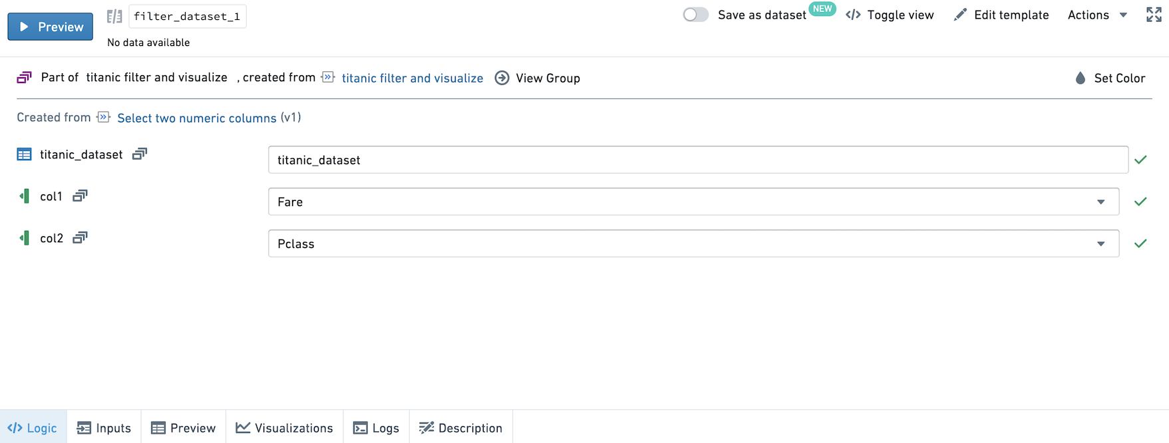
Task: Open the bottom Preview tab
Action: pyautogui.click(x=184, y=428)
